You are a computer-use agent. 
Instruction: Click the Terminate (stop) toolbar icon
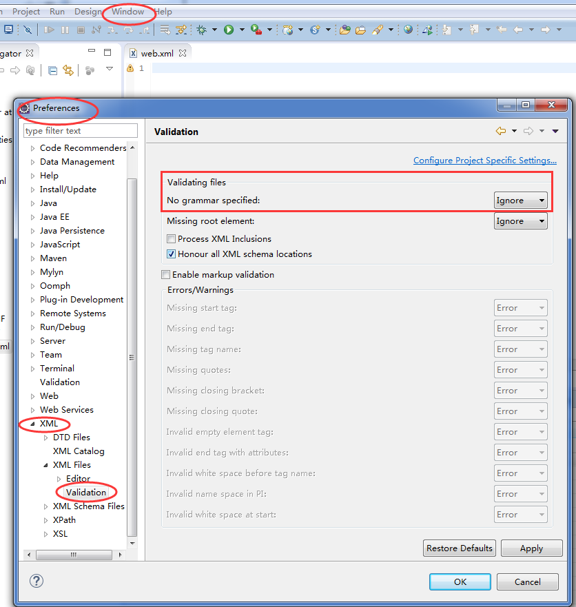coord(81,30)
